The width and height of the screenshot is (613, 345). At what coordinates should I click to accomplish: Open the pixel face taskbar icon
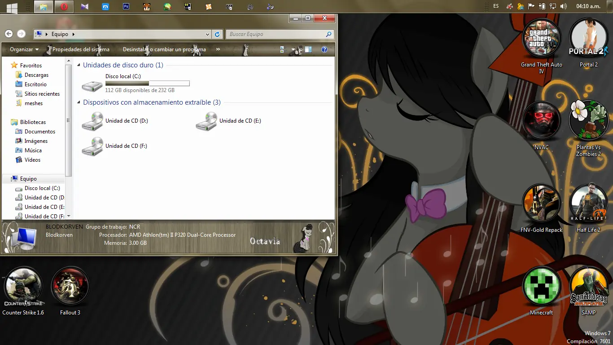147,7
